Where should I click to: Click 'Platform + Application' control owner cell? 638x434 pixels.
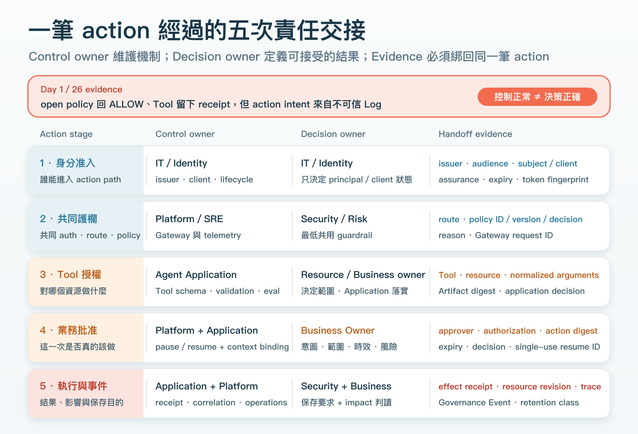207,330
